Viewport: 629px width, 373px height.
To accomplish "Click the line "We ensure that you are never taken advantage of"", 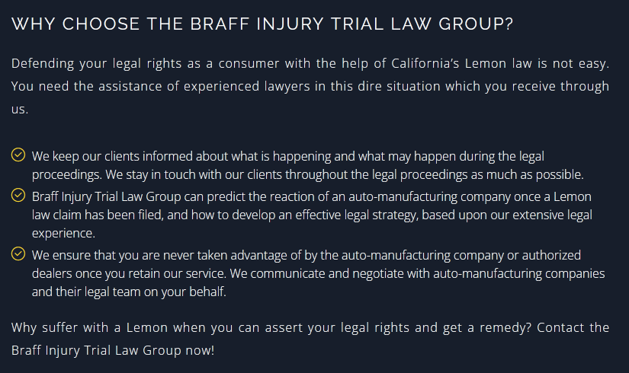I will coord(306,255).
